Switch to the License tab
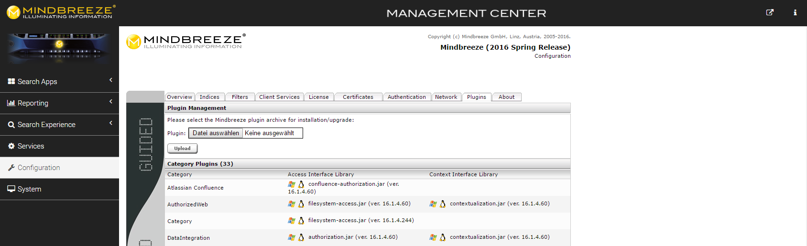The width and height of the screenshot is (807, 246). (x=319, y=97)
